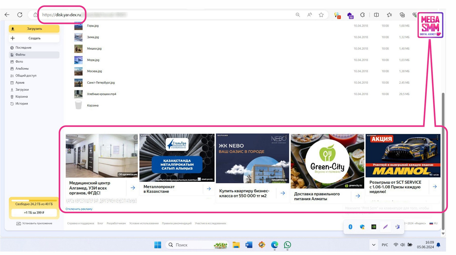This screenshot has width=456, height=255.
Task: Open the Медицинский центр Алгамед ad arrow
Action: 133,188
